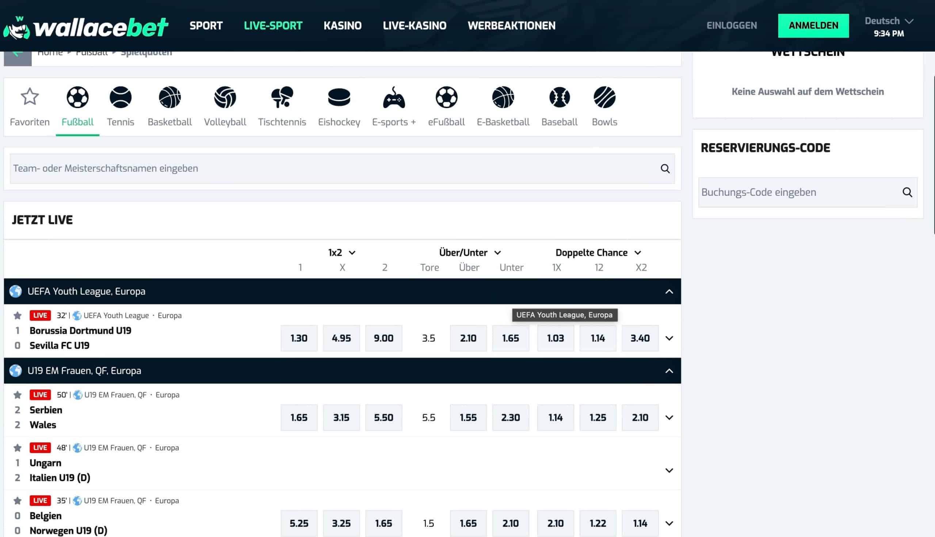935x537 pixels.
Task: Open the KASINO menu item
Action: pyautogui.click(x=342, y=26)
